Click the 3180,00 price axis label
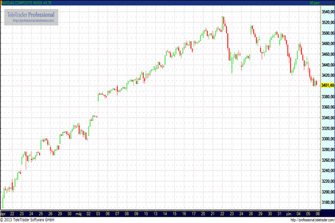This screenshot has height=223, width=335. [327, 202]
